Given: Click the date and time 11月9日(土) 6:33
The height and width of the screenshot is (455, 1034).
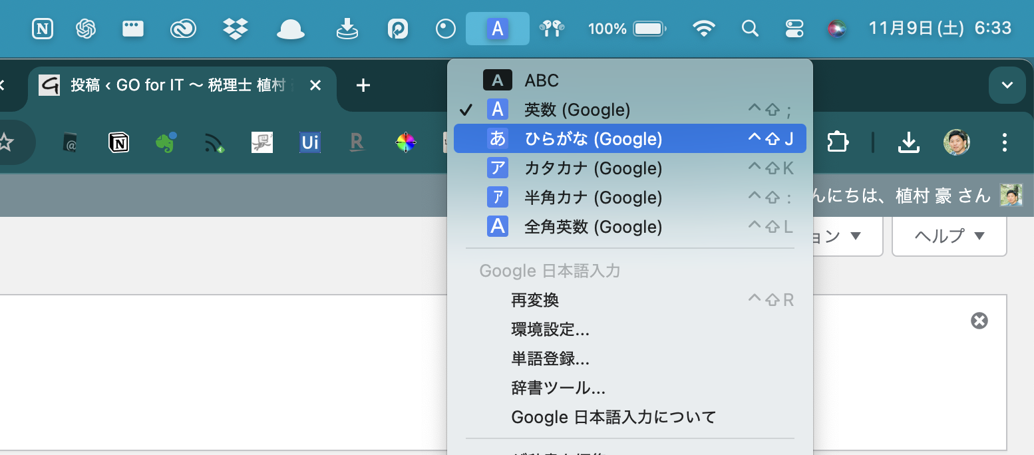Looking at the screenshot, I should point(940,29).
